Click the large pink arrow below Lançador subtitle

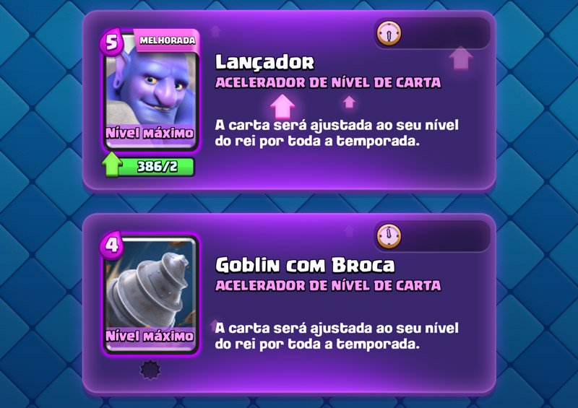click(x=282, y=106)
